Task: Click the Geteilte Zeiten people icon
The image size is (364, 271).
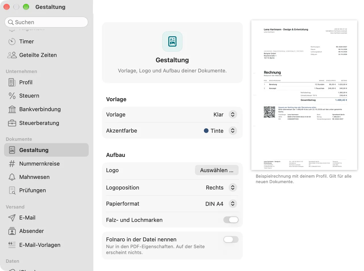Action: (12, 55)
